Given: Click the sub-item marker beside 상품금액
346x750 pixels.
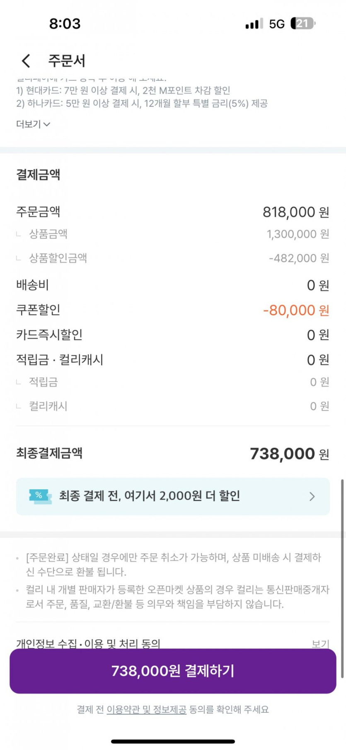Looking at the screenshot, I should coord(19,234).
